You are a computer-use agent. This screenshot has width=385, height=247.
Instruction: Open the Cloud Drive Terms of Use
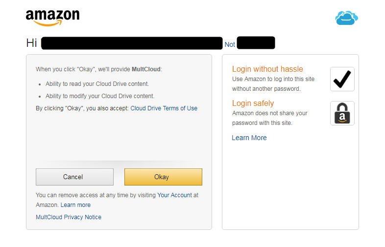(x=164, y=108)
